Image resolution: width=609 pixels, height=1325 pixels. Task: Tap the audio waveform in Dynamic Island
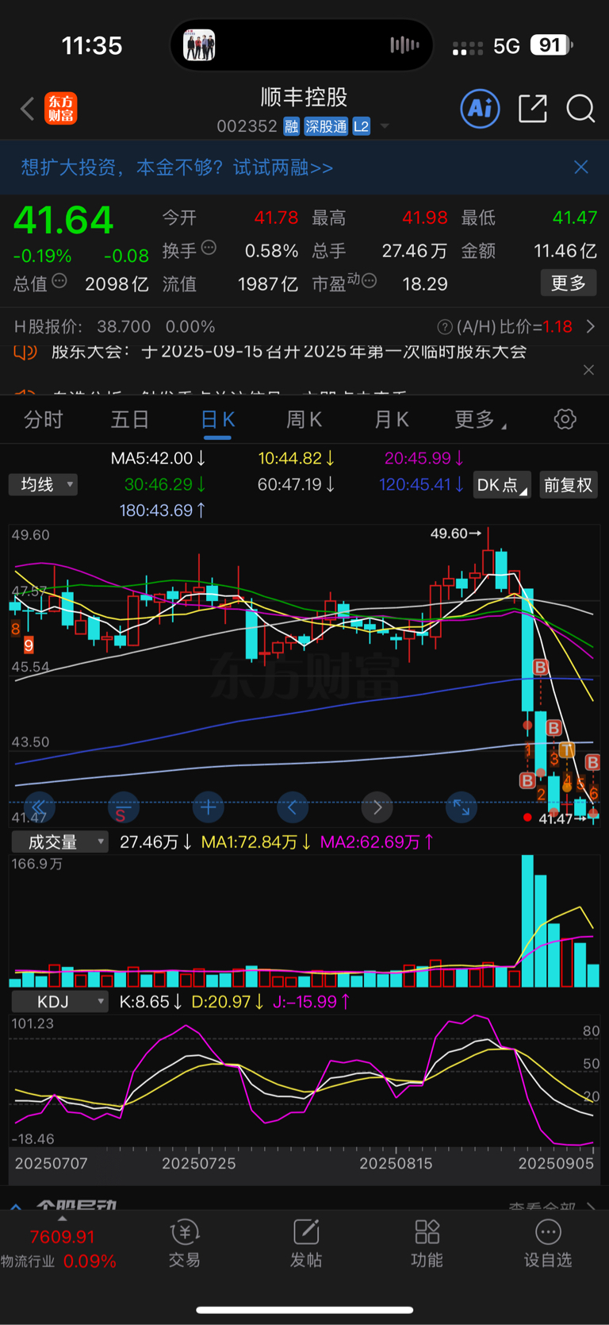click(x=404, y=45)
